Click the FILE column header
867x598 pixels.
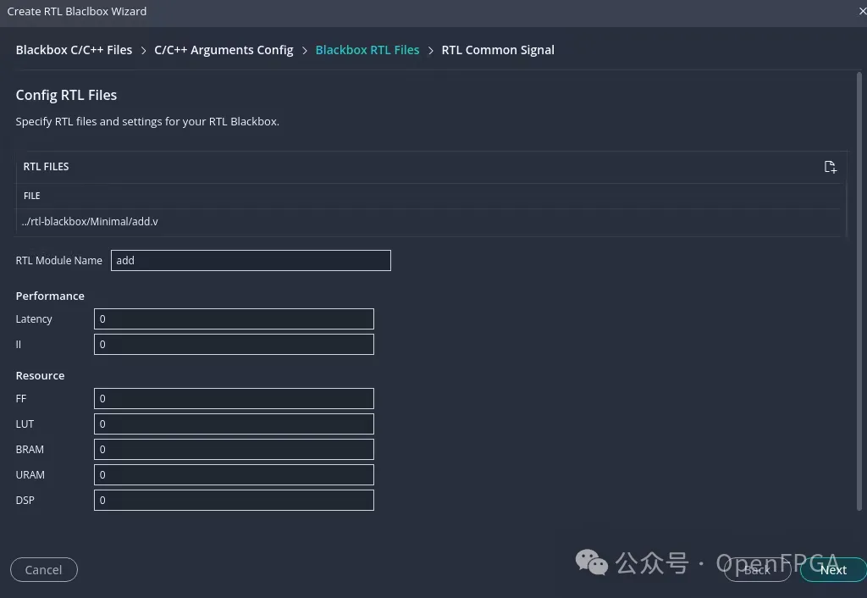[32, 196]
